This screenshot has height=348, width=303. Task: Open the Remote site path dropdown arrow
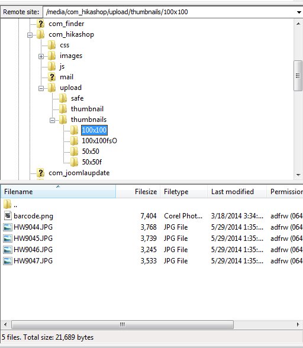[x=299, y=12]
